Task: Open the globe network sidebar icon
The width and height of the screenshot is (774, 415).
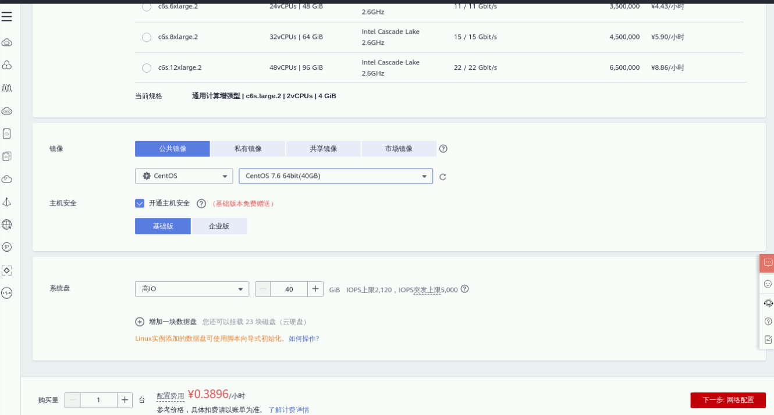Action: (7, 224)
